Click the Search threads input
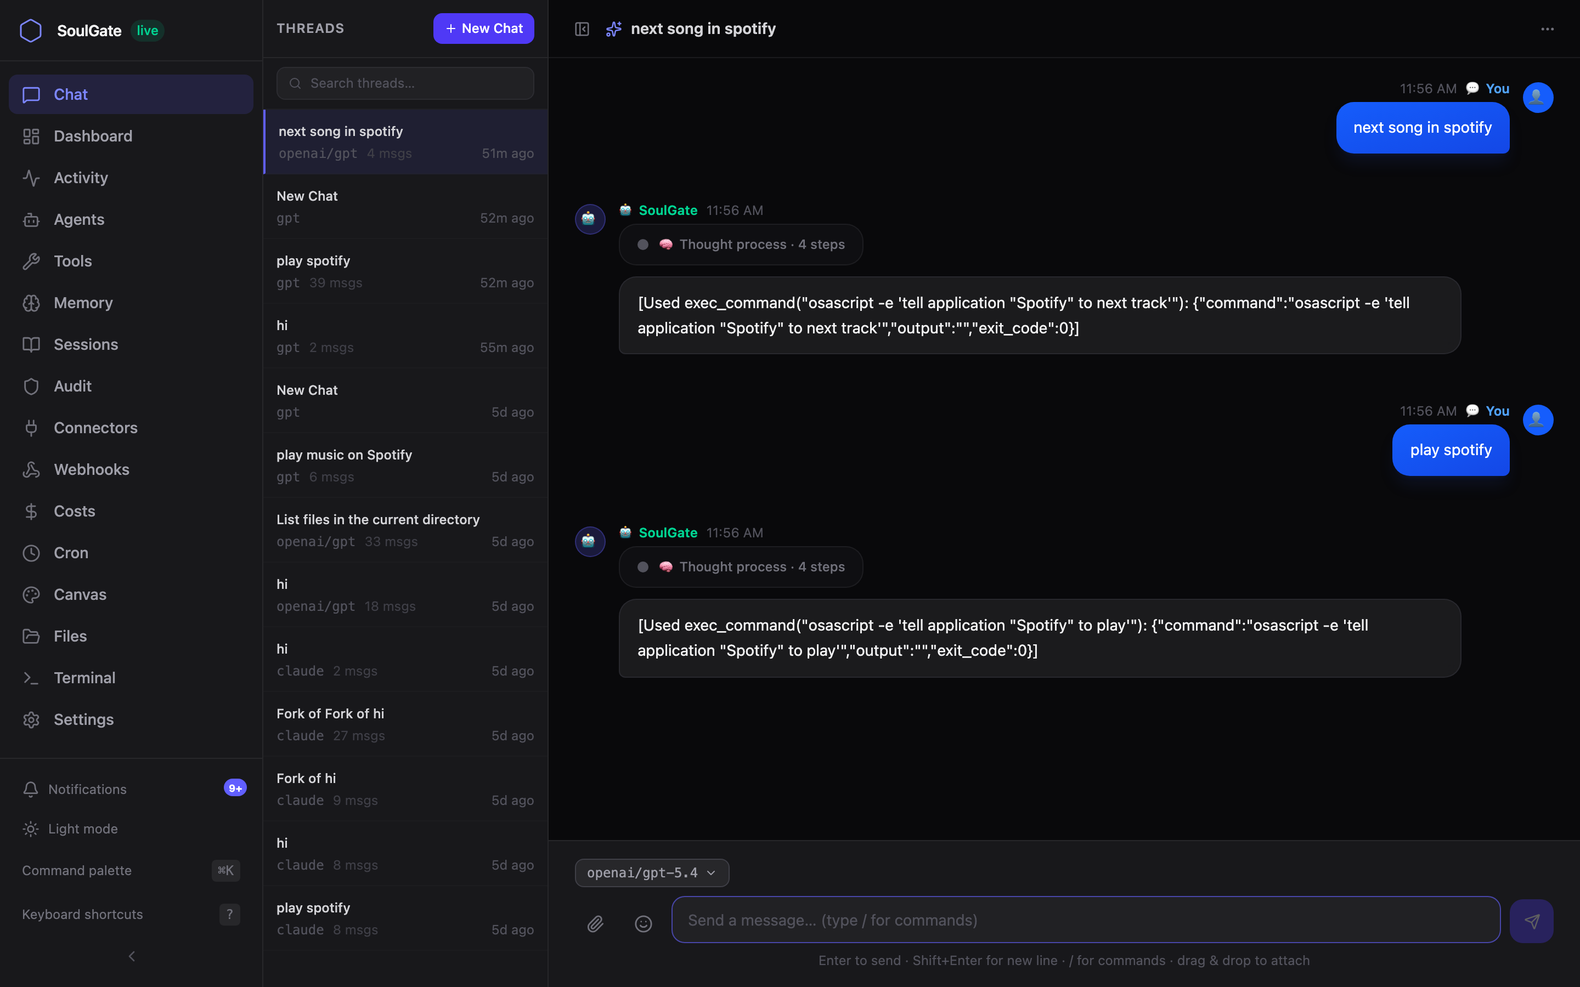This screenshot has height=987, width=1580. pos(405,83)
